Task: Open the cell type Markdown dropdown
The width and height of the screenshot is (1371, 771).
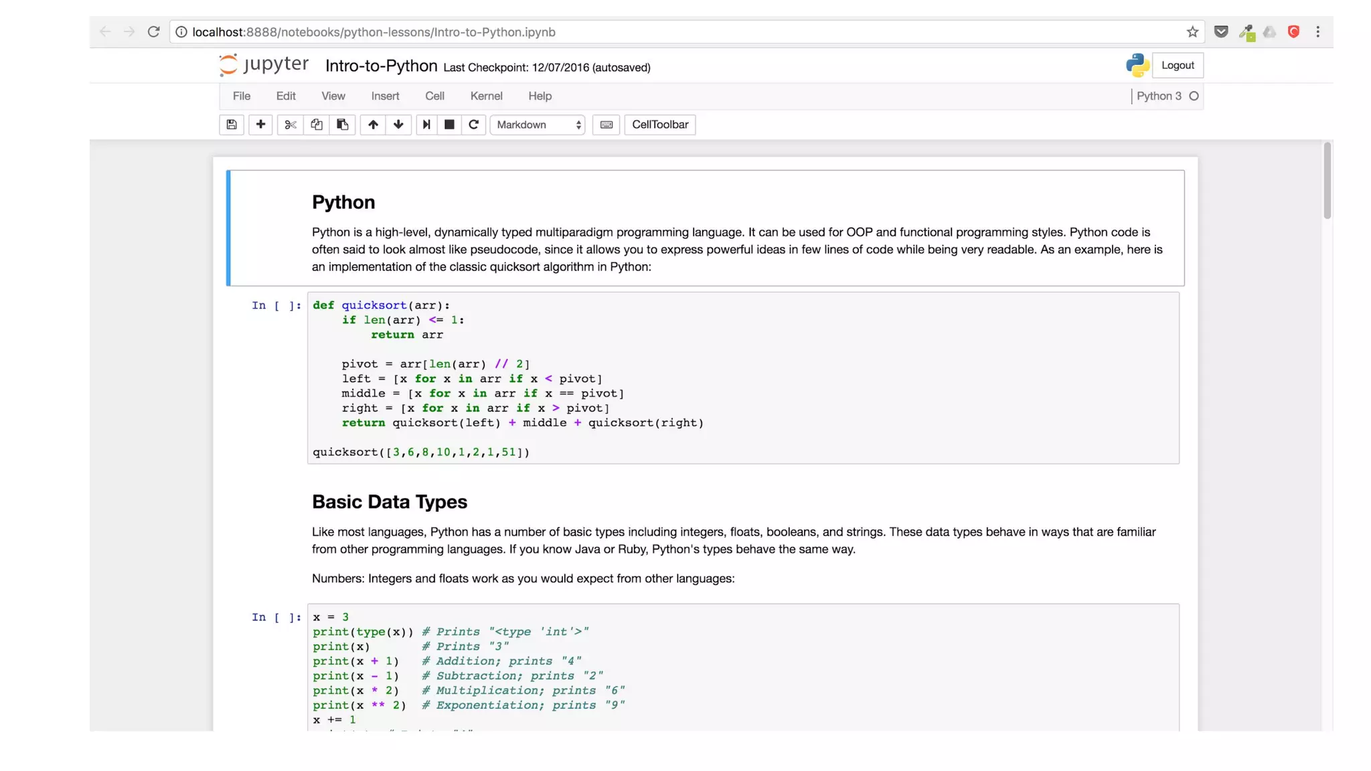Action: [x=538, y=124]
